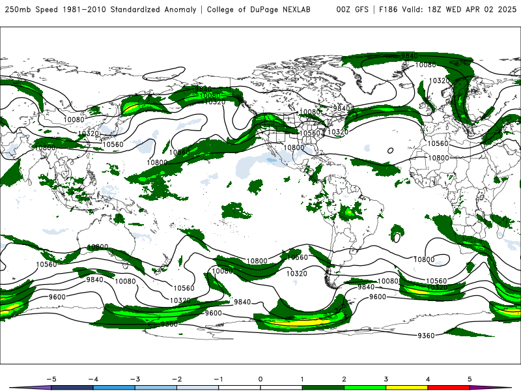Click the '0' colorbar tick label
The image size is (521, 391).
pos(260,379)
